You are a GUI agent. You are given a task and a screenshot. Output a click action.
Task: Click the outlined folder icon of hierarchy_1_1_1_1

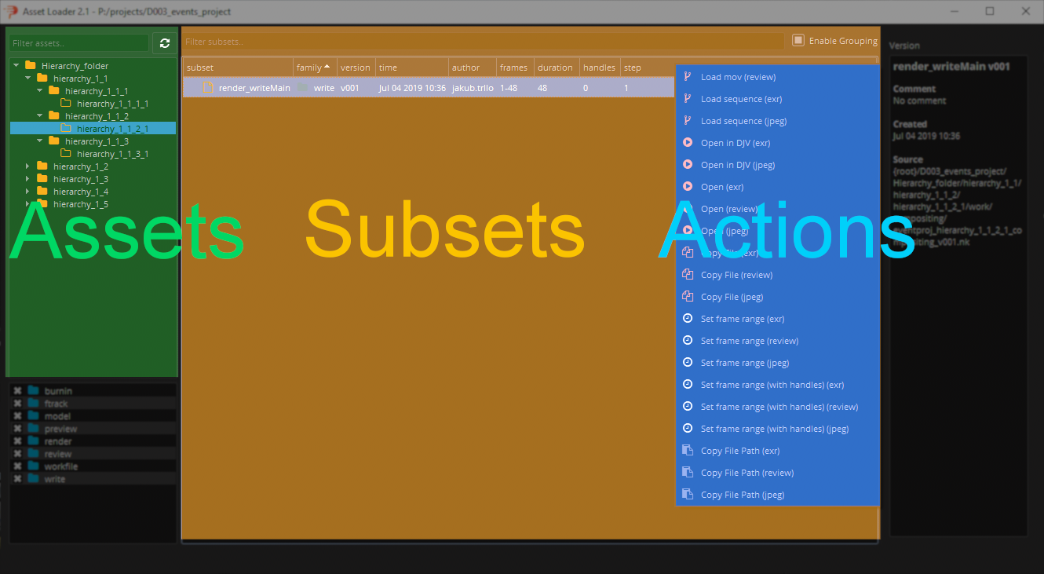tap(66, 104)
